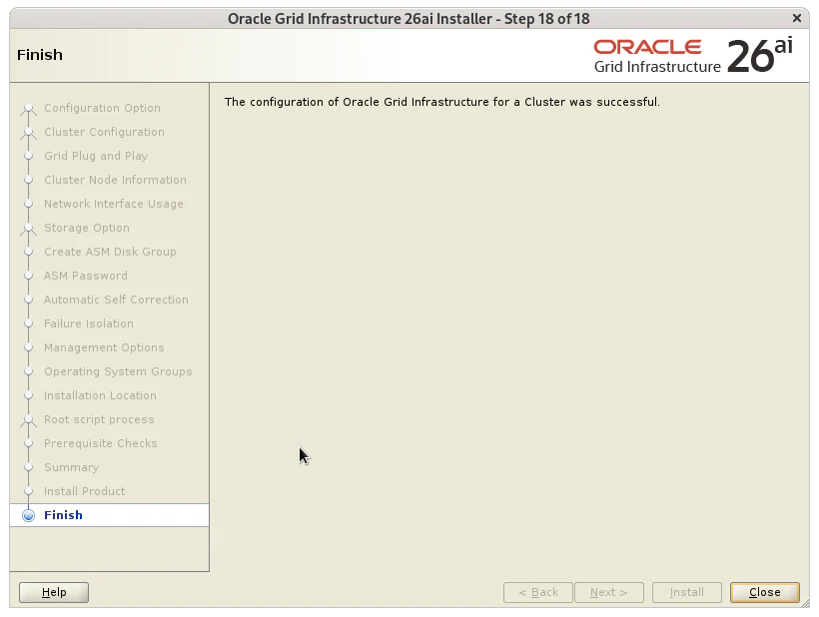Select Automatic Self Correction step

(116, 301)
